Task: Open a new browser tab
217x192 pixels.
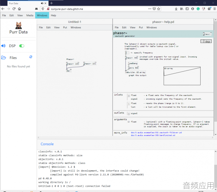Action: (52, 3)
